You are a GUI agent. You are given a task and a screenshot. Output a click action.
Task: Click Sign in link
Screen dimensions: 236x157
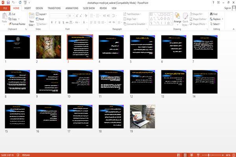pos(227,8)
